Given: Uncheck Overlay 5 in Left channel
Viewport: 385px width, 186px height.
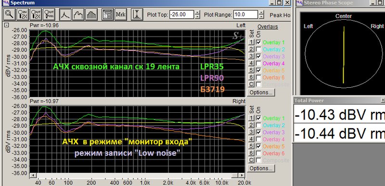Looking at the screenshot, I should pos(258,70).
